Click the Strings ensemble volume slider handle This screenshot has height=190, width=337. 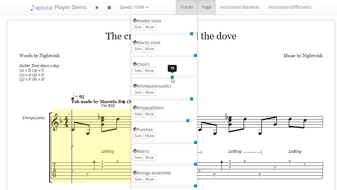pyautogui.click(x=196, y=186)
